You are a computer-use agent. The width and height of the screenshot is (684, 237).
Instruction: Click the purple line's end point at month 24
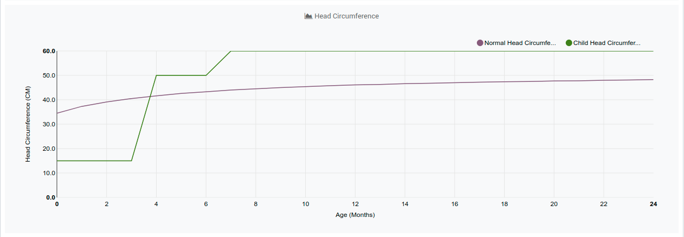tap(653, 80)
